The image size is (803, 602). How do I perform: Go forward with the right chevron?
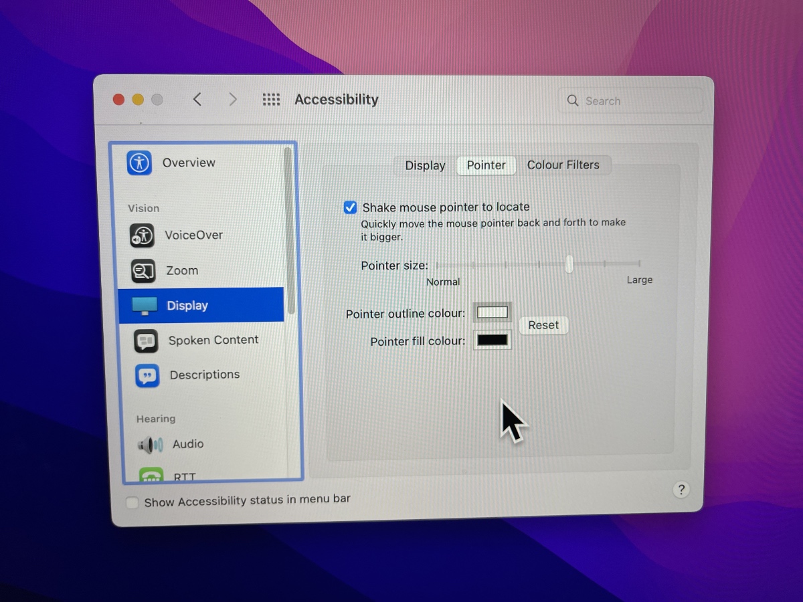coord(233,100)
